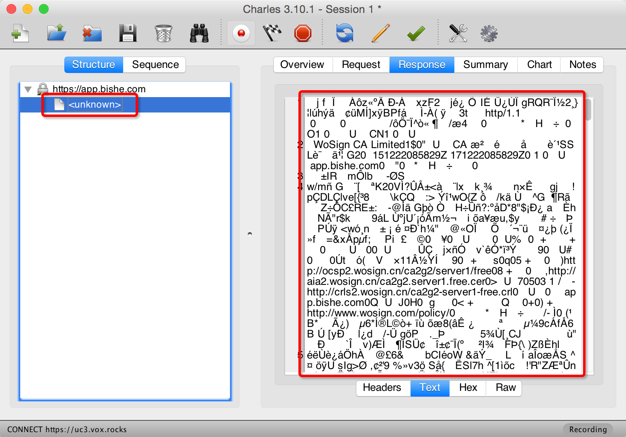Show the Hex response view
The width and height of the screenshot is (626, 437).
[x=468, y=388]
